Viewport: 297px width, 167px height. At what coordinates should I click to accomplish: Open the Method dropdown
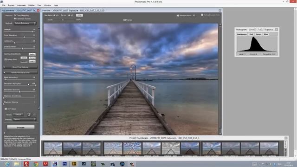click(25, 23)
